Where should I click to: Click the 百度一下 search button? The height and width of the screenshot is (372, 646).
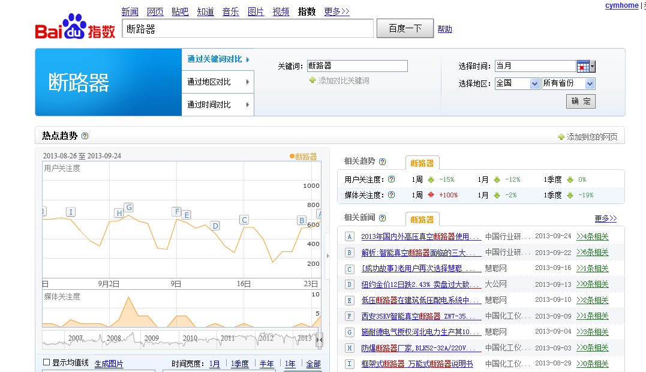[405, 28]
